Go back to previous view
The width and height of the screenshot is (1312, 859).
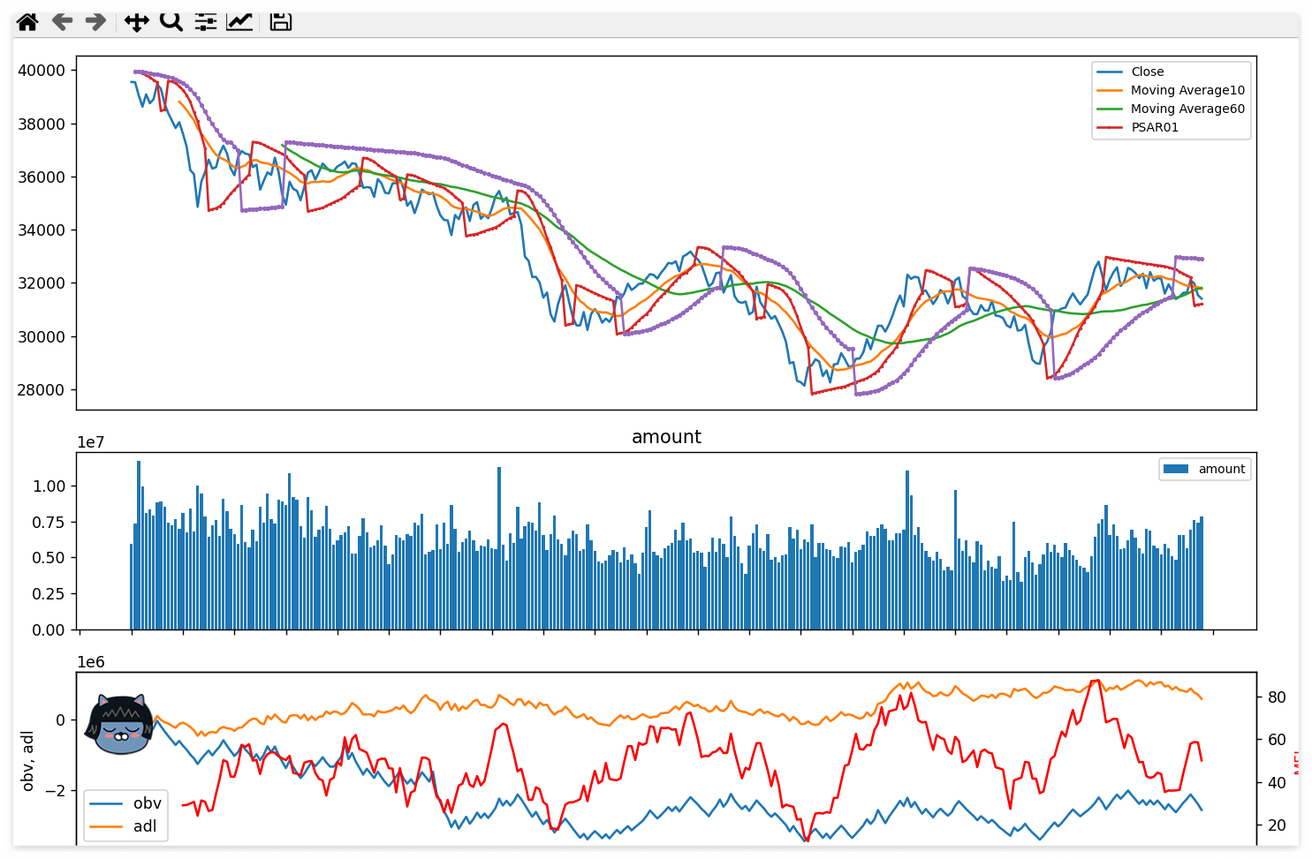[x=61, y=21]
